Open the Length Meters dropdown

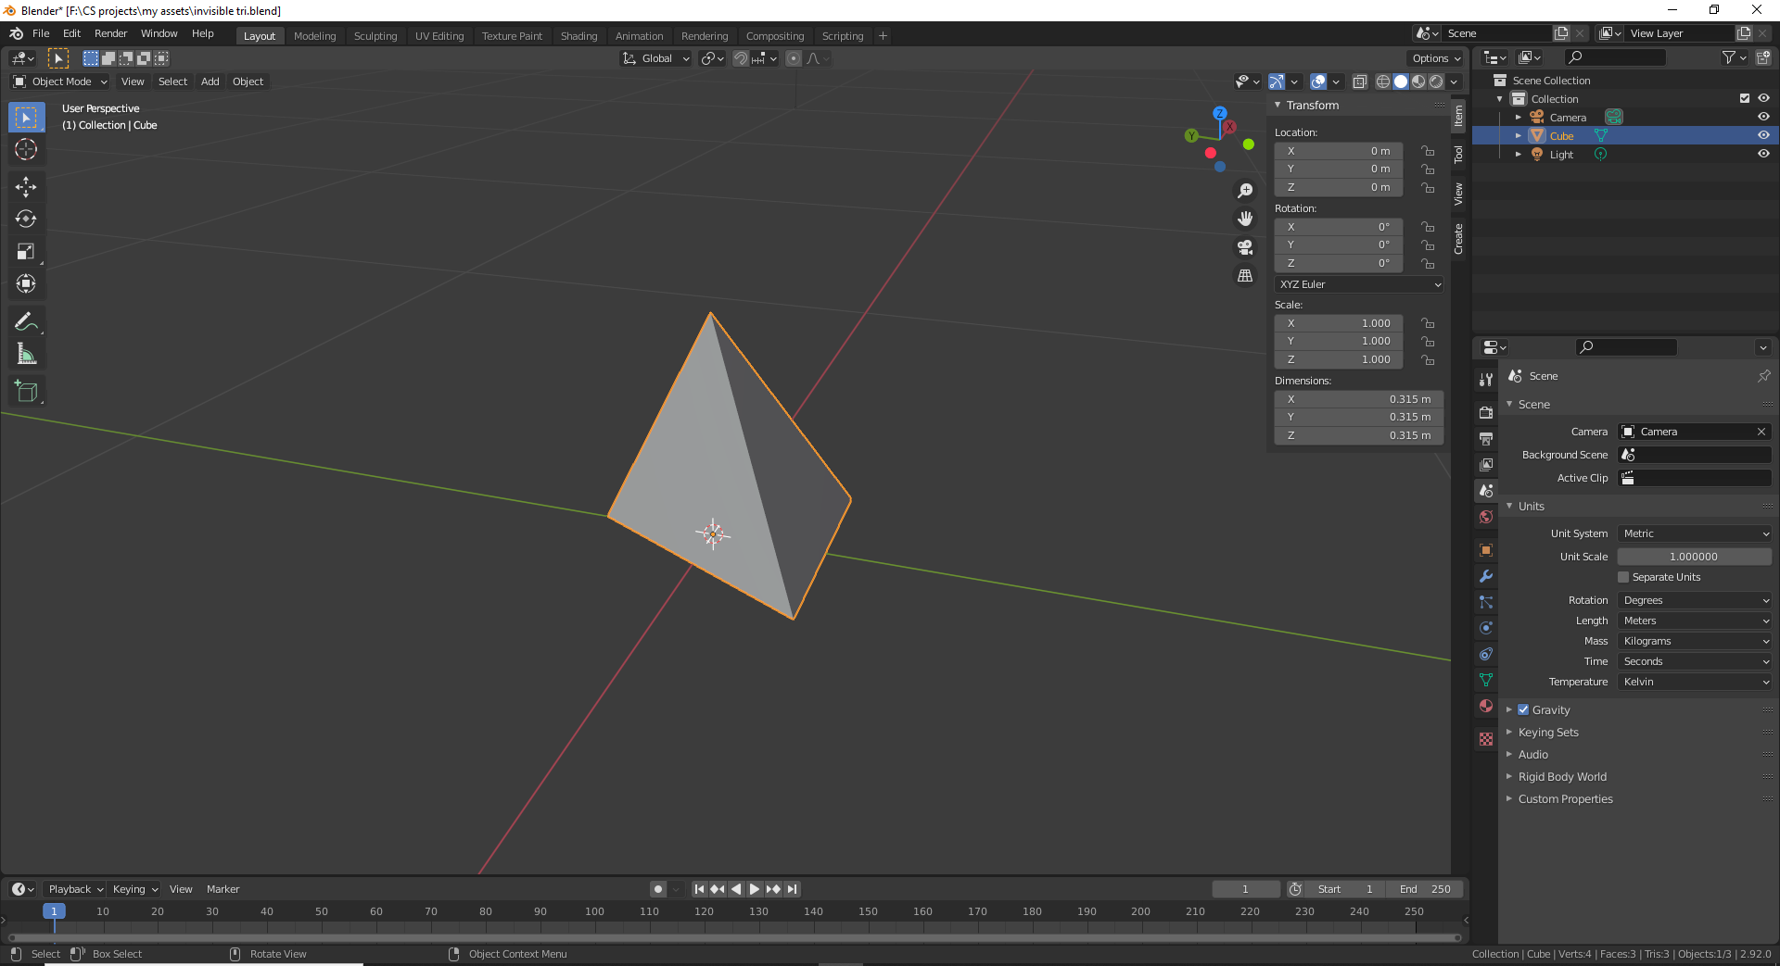(1695, 621)
